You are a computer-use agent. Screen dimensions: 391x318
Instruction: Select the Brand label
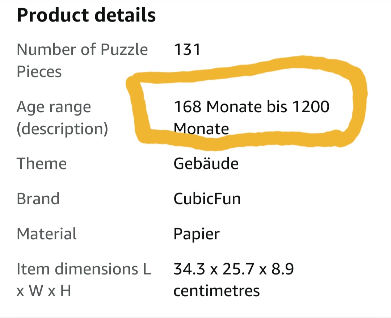coord(38,199)
